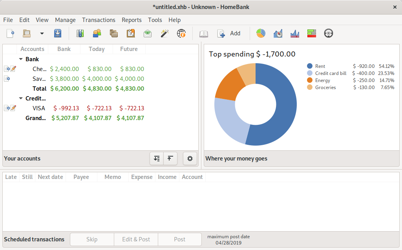Click the Post button

(179, 239)
